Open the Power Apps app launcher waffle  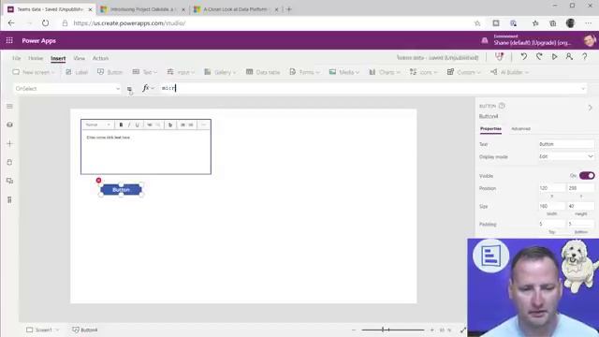click(x=9, y=40)
